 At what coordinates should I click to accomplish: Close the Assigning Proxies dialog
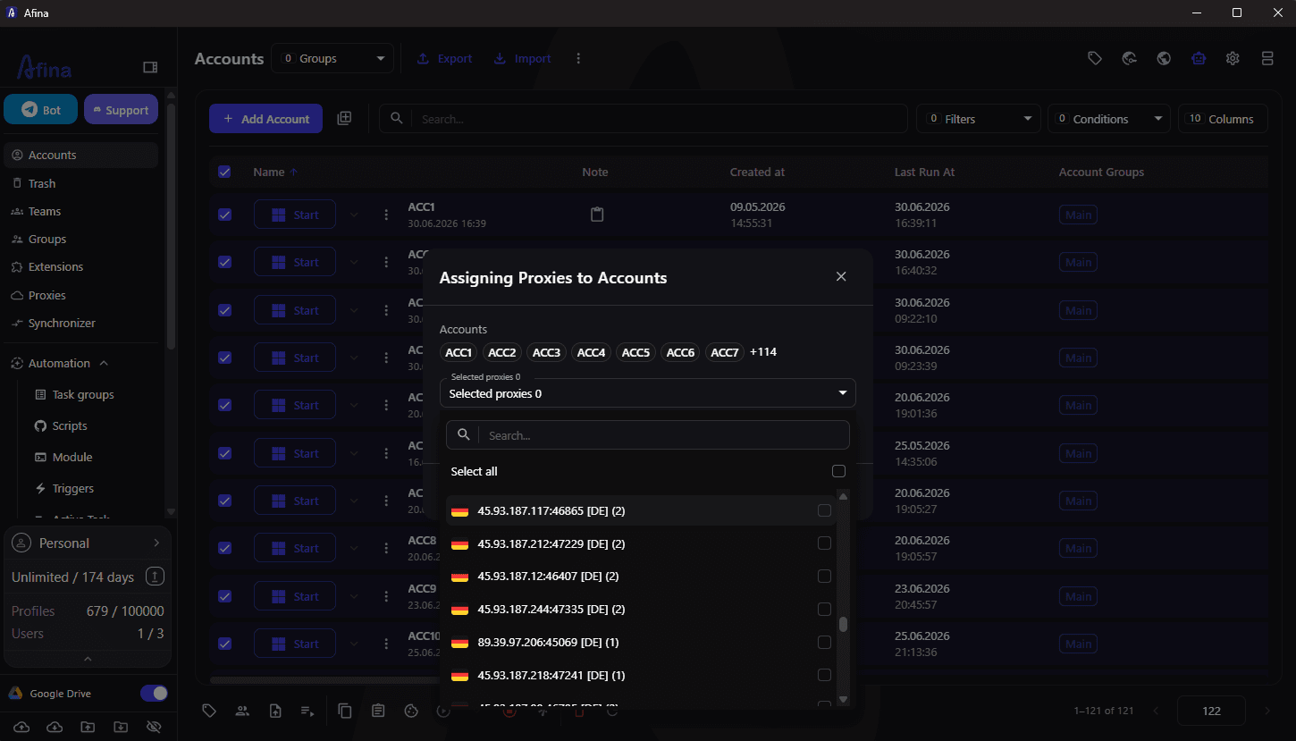[841, 277]
